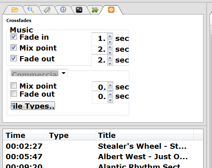Select the orange gear settings tab

(x=111, y=10)
